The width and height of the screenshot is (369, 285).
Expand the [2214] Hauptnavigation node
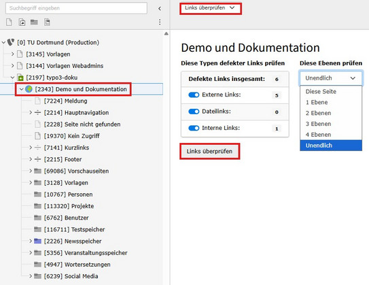[31, 113]
